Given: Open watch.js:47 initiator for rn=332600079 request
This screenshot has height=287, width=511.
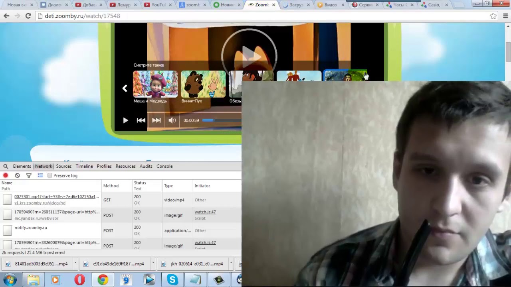Looking at the screenshot, I should [205, 243].
